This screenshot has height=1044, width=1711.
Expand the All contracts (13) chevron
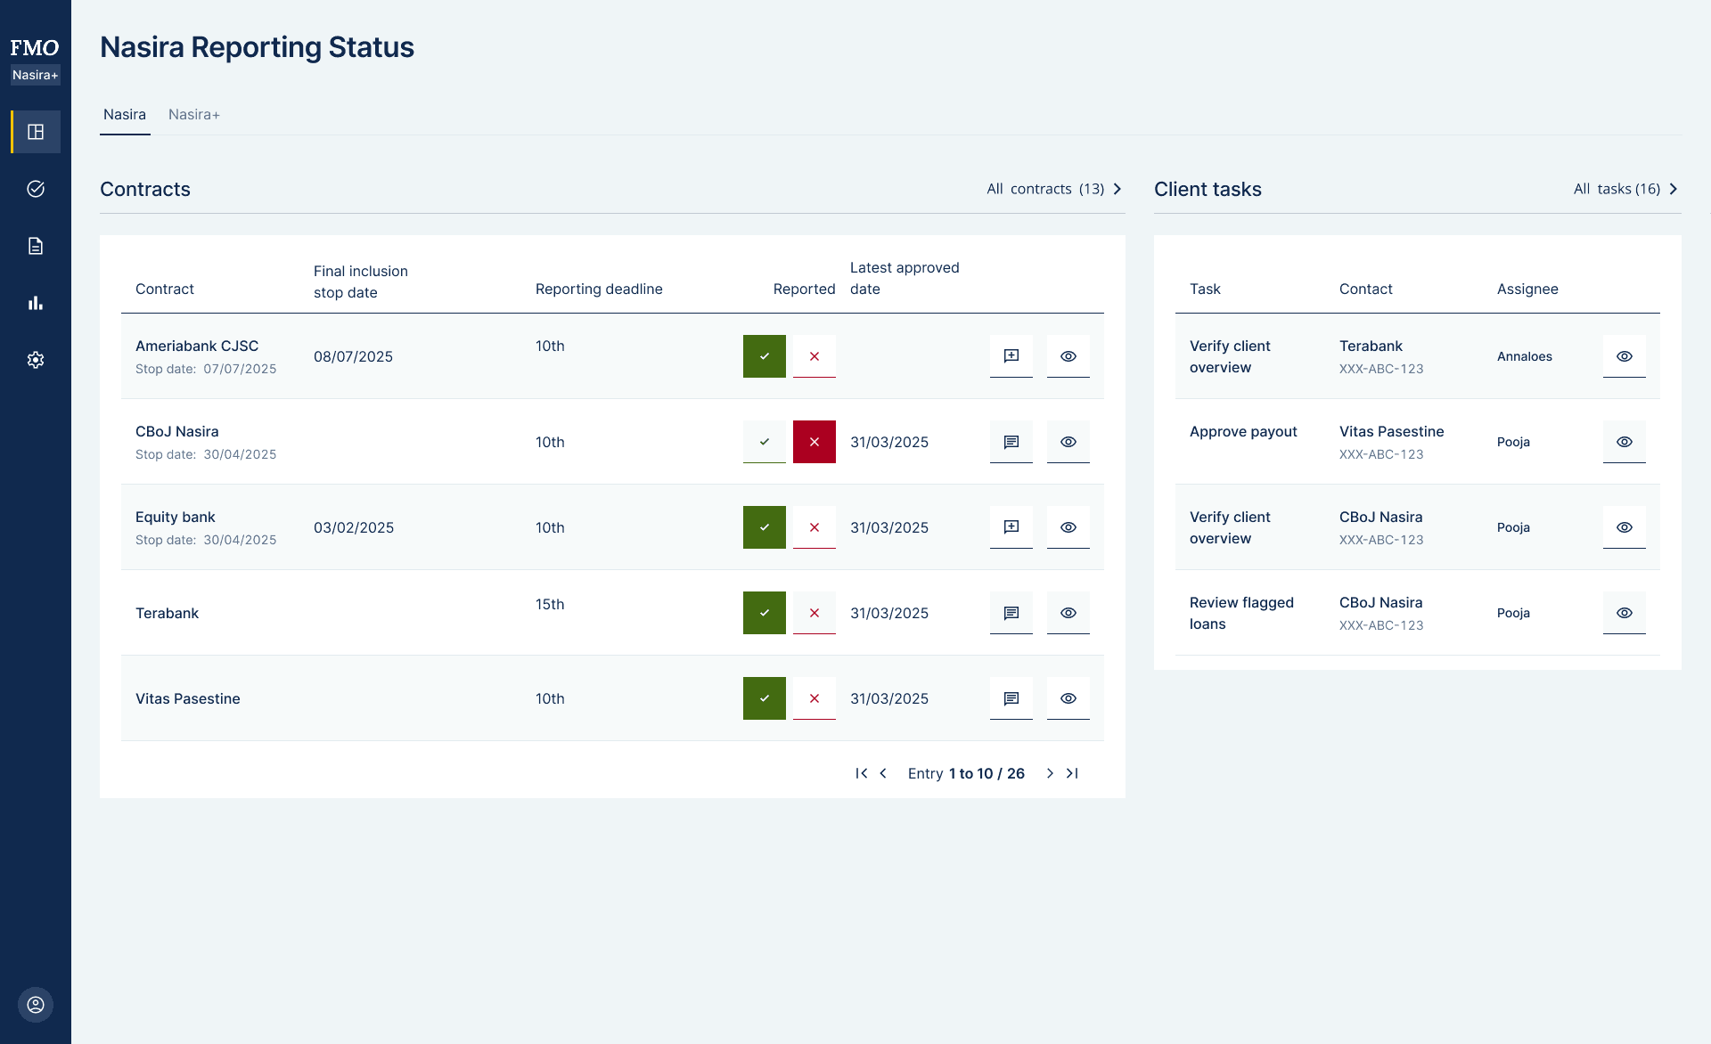pyautogui.click(x=1117, y=189)
